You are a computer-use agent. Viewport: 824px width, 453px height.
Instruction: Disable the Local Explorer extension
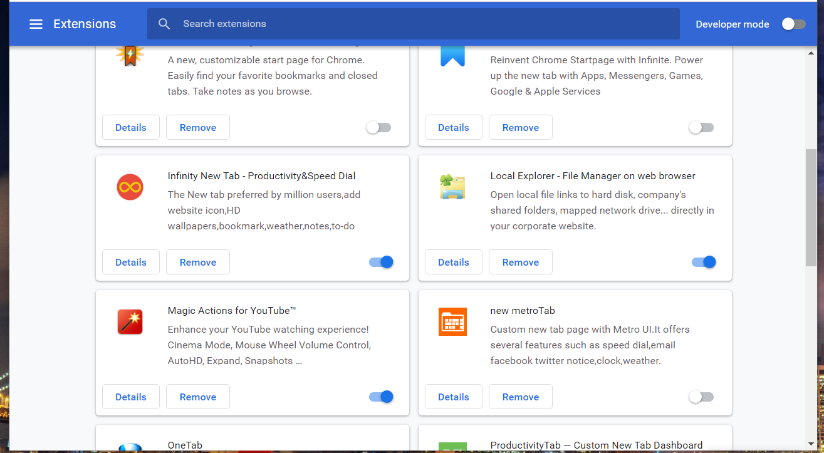pyautogui.click(x=704, y=262)
